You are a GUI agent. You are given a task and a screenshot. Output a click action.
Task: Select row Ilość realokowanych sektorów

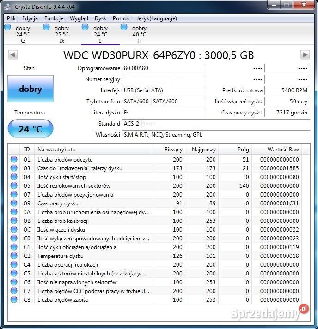click(155, 186)
